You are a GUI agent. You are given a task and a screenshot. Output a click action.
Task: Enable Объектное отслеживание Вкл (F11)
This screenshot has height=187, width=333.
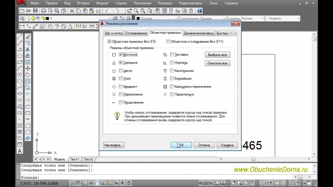[168, 42]
